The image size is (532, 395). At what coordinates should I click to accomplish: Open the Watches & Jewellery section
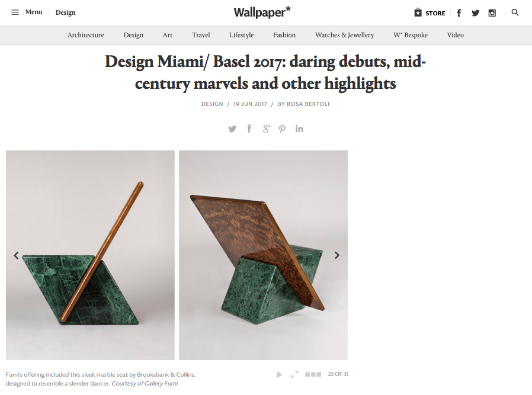click(344, 35)
